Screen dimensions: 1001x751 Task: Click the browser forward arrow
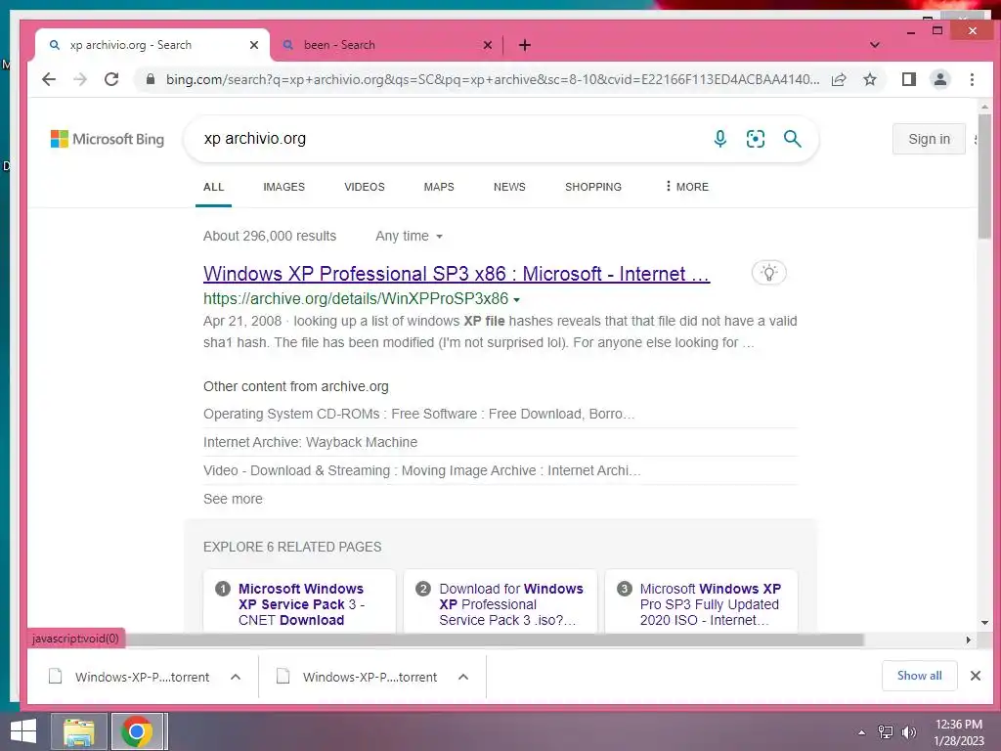pos(80,79)
